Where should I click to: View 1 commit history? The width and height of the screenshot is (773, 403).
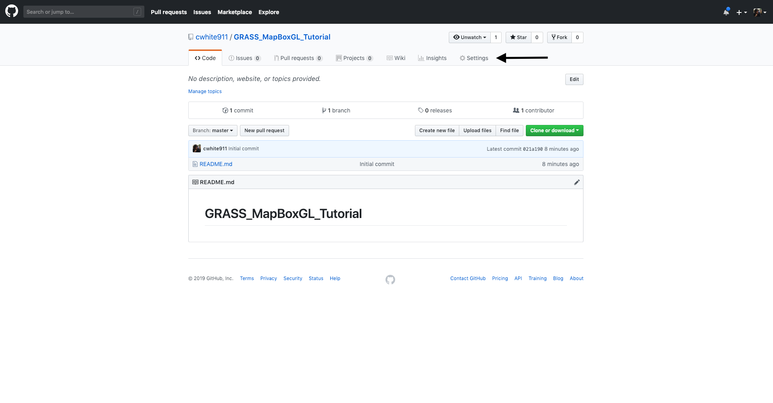[238, 110]
